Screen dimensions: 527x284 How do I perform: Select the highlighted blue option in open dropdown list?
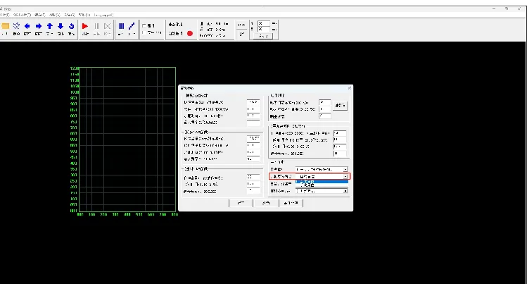[322, 181]
